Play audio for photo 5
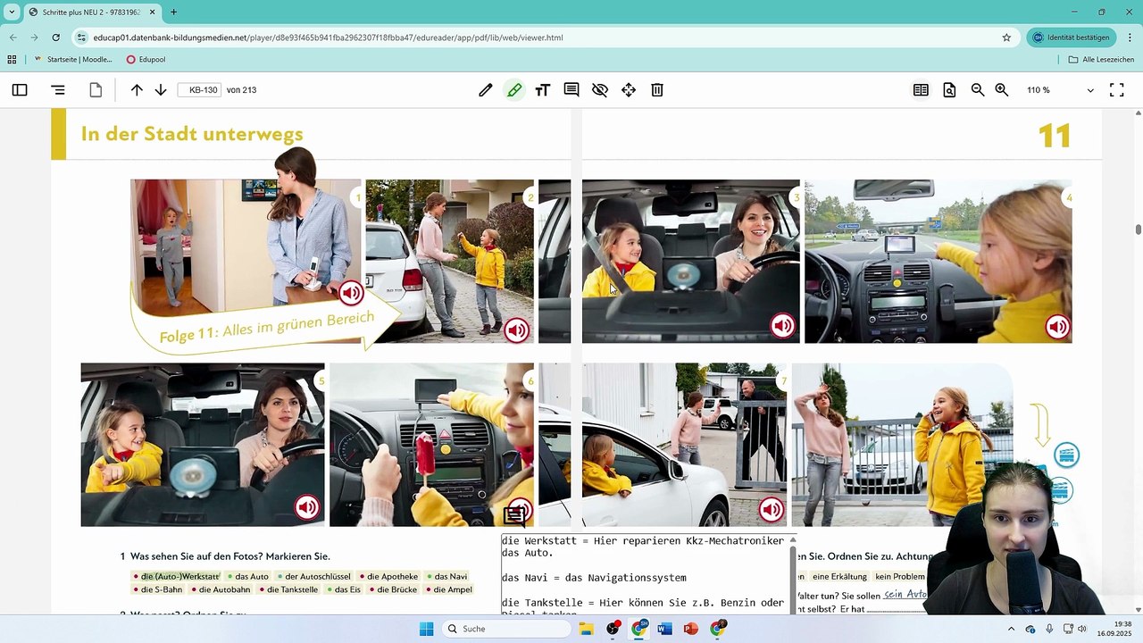 pos(307,508)
